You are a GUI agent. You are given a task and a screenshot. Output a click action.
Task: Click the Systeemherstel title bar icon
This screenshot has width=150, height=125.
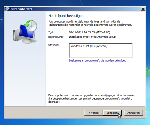(7, 9)
